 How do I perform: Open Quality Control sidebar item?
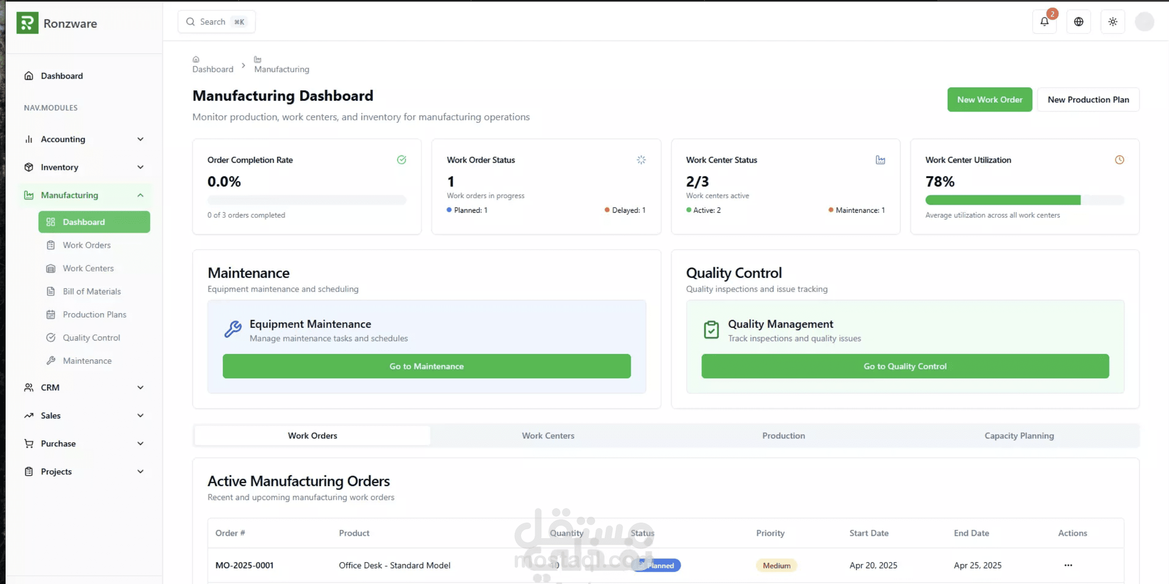(x=91, y=337)
